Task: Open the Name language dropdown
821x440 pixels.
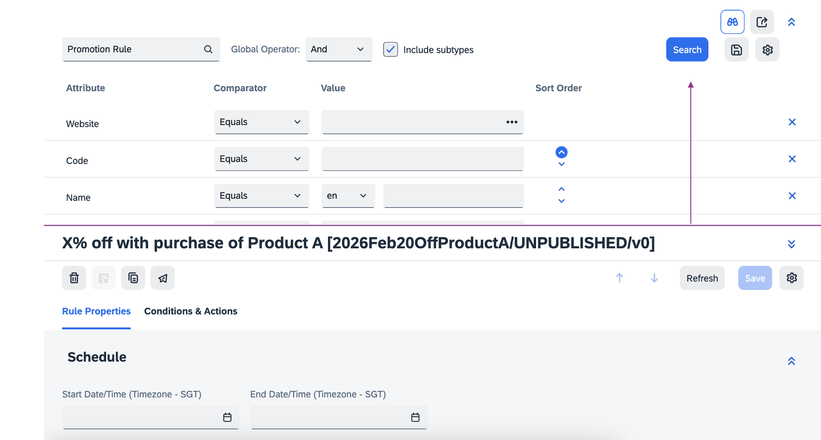Action: point(347,196)
